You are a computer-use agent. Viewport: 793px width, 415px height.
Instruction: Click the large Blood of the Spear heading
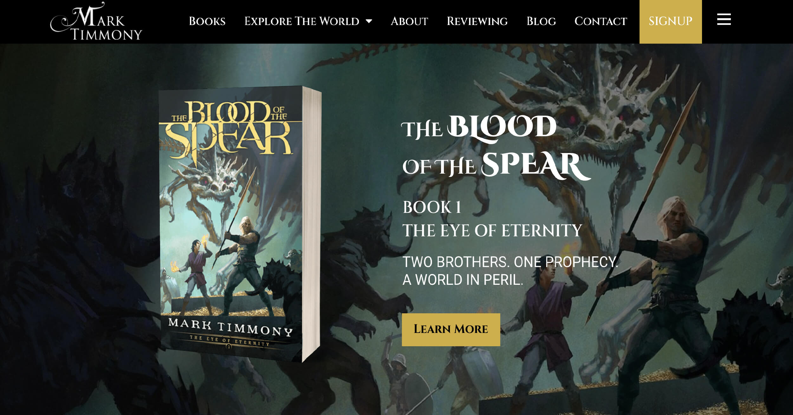coord(496,148)
